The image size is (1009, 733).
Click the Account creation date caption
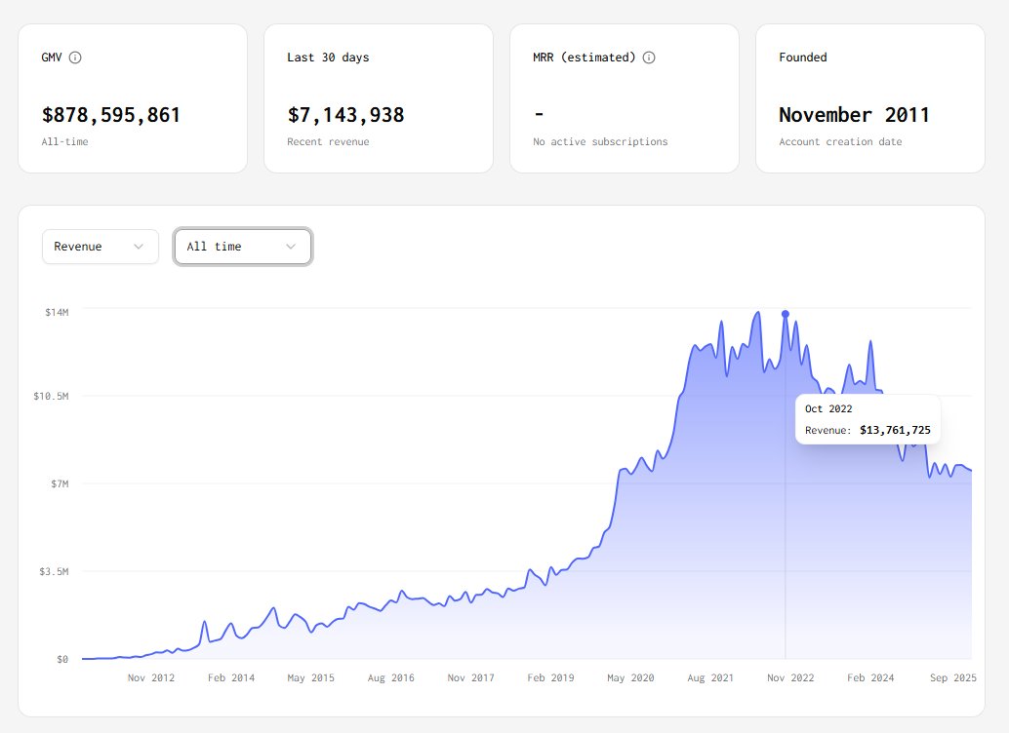[840, 142]
